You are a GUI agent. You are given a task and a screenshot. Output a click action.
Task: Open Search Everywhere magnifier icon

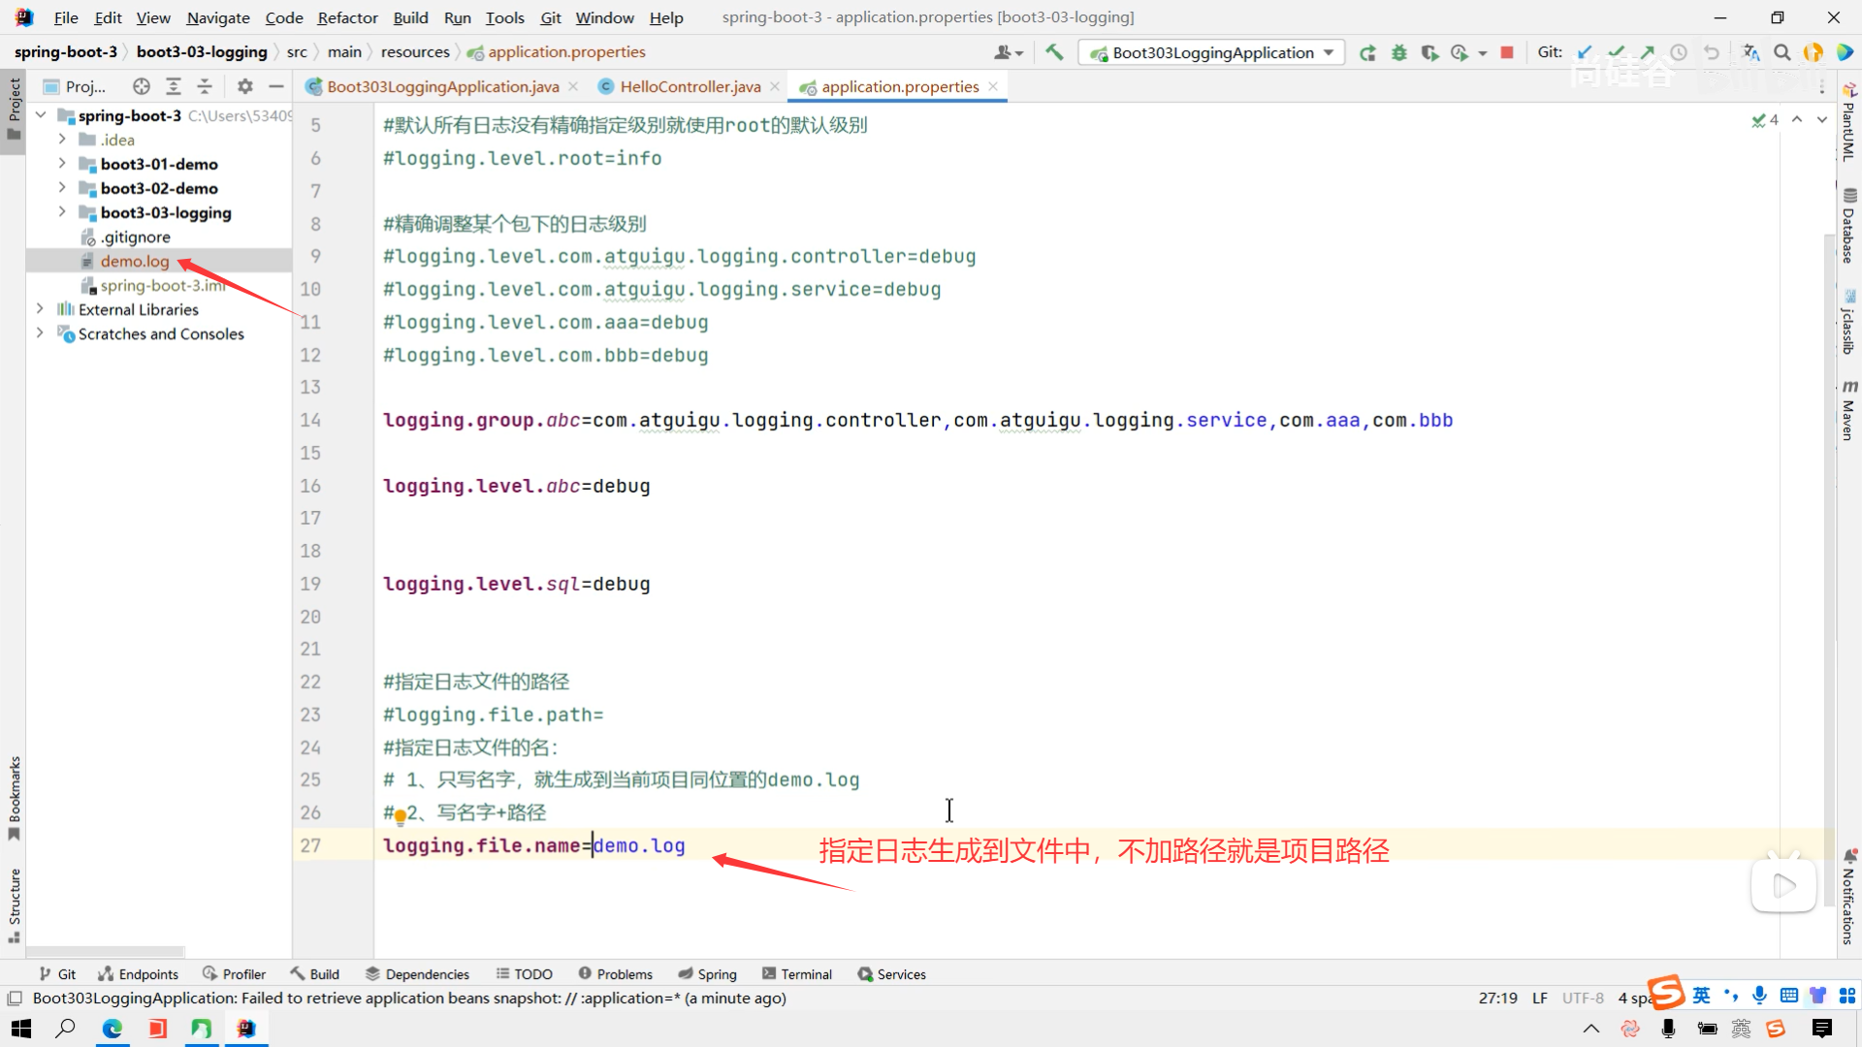(x=1782, y=52)
